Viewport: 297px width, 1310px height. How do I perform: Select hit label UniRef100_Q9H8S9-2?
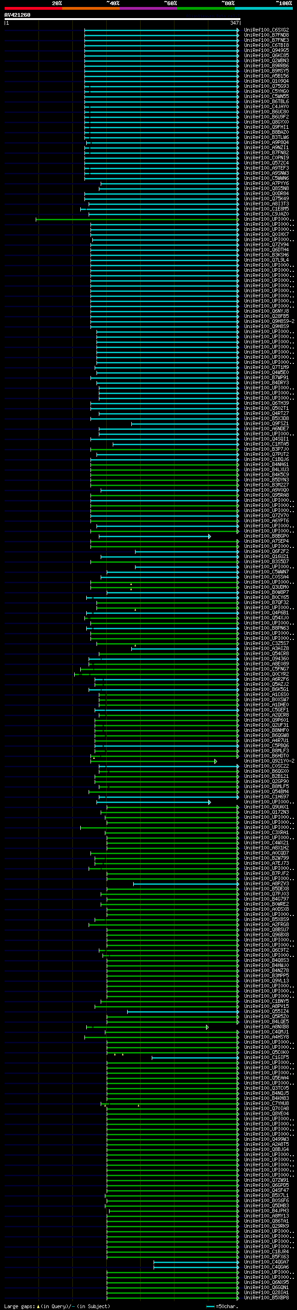(x=269, y=322)
